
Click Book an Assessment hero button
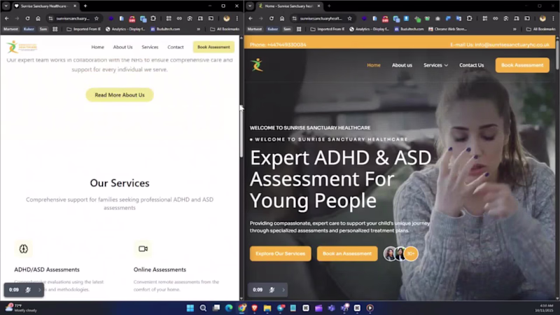(347, 253)
